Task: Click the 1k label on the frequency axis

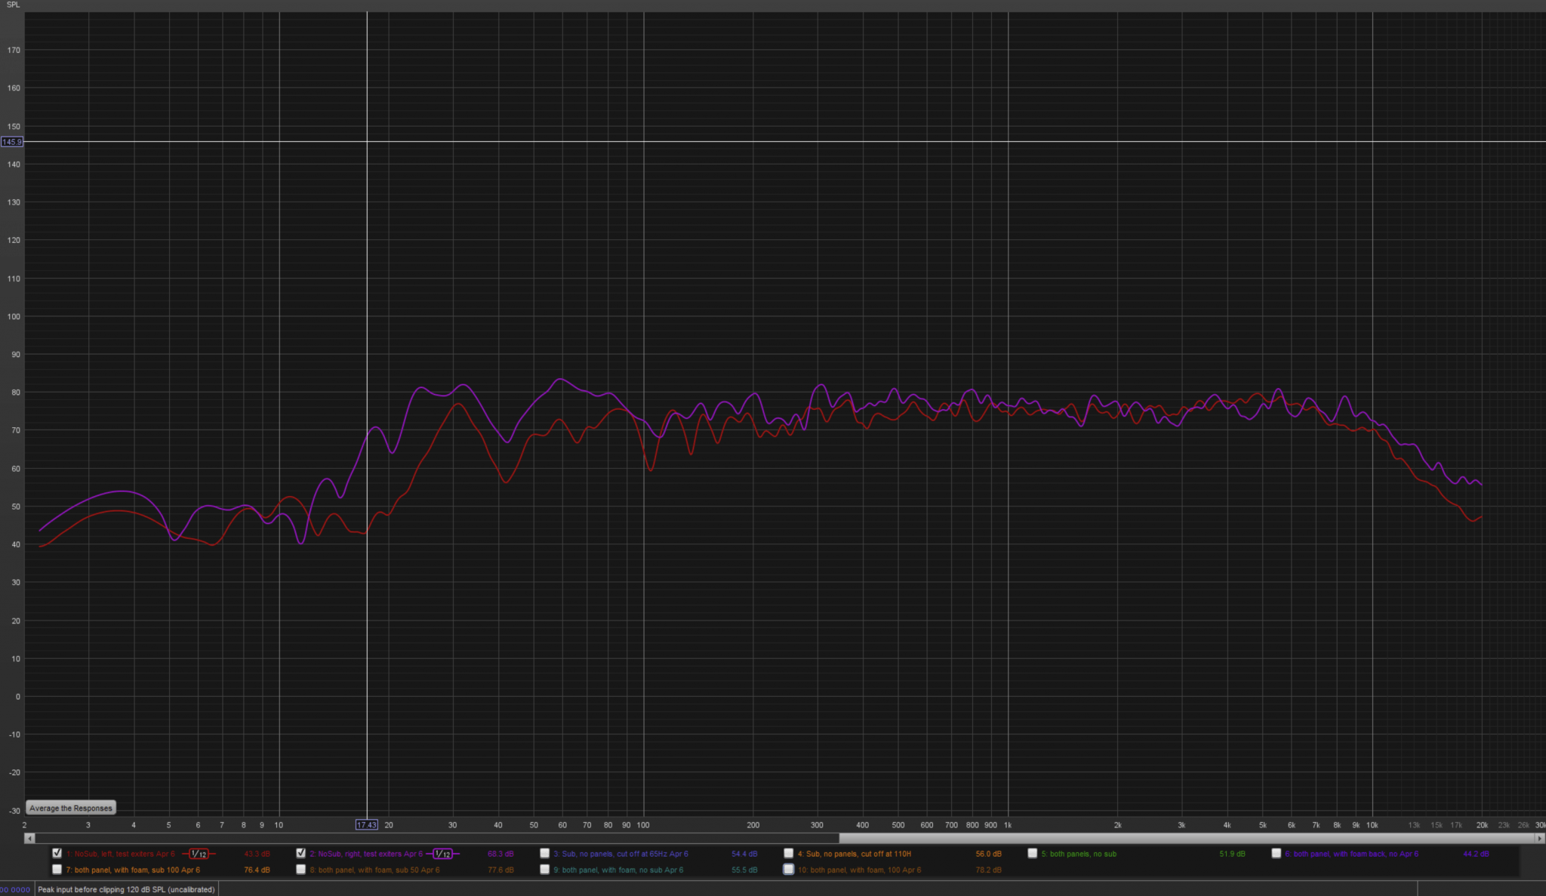Action: point(1007,825)
